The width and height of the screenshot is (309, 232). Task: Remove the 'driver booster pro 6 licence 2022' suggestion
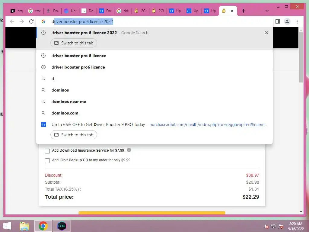tap(267, 33)
